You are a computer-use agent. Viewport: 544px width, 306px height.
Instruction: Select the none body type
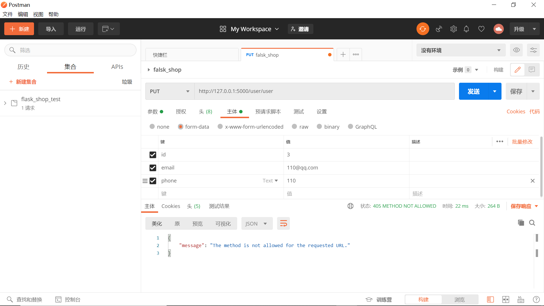(x=152, y=126)
